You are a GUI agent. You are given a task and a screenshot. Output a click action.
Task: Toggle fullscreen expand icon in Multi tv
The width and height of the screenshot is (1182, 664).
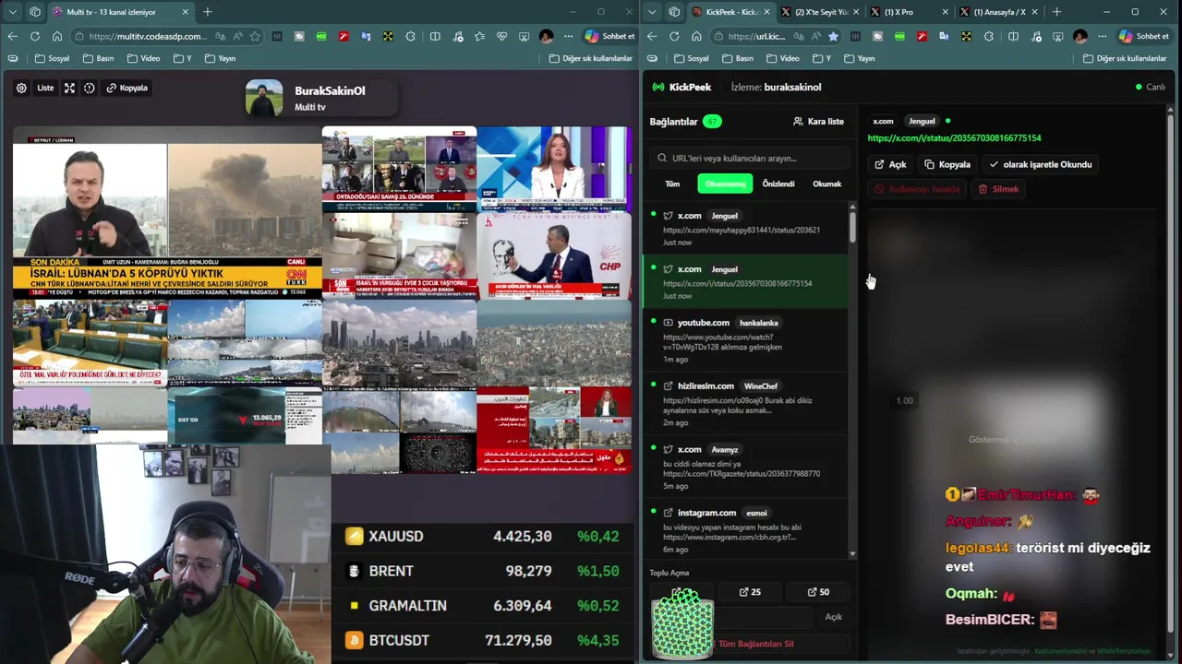pos(69,88)
